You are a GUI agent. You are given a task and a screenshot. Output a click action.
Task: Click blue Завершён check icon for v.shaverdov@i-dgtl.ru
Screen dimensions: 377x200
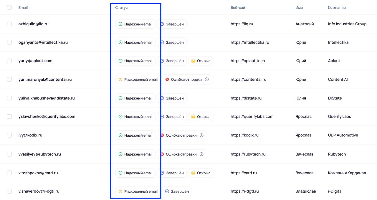[x=167, y=191]
